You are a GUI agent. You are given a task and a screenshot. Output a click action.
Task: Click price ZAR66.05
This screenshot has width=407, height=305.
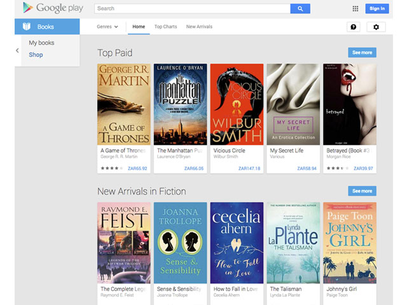[x=194, y=168]
